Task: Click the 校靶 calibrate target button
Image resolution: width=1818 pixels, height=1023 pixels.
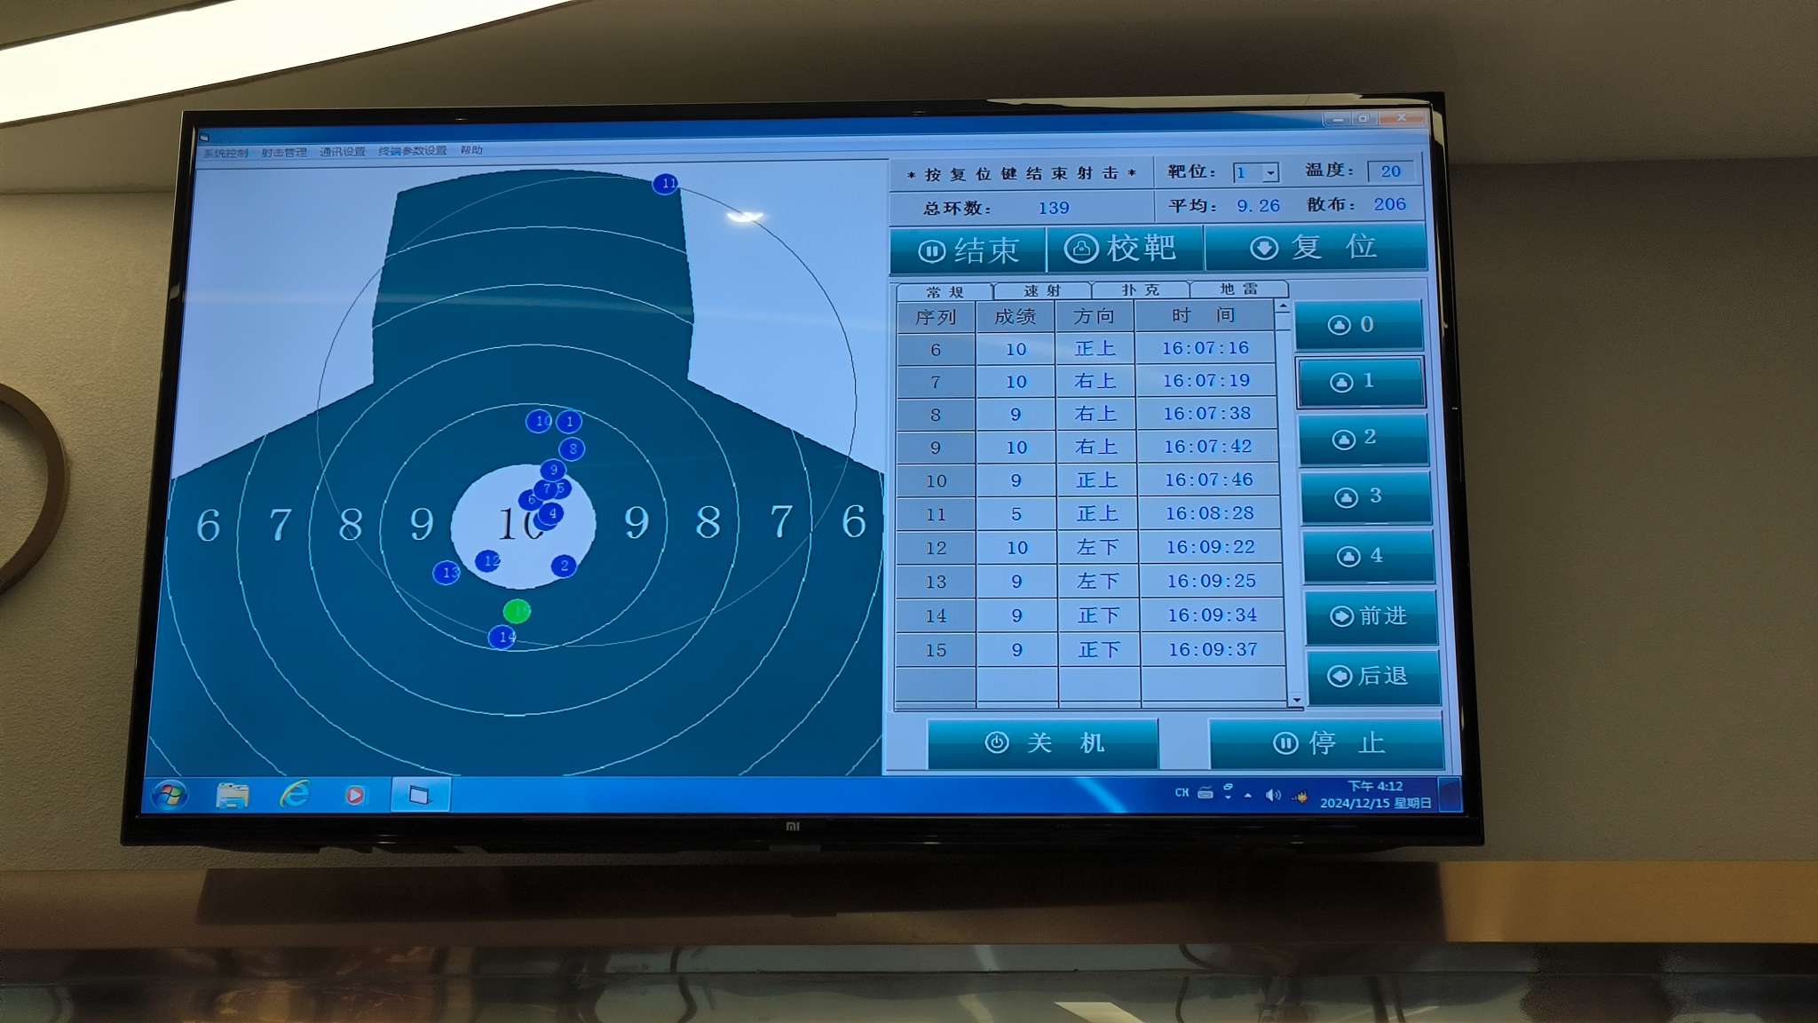Action: (1125, 248)
